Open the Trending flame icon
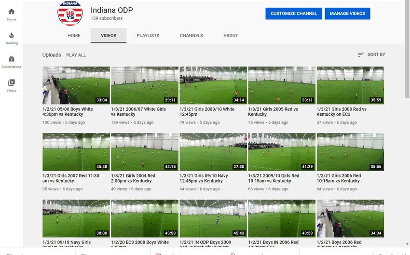This screenshot has width=410, height=255. pyautogui.click(x=12, y=36)
